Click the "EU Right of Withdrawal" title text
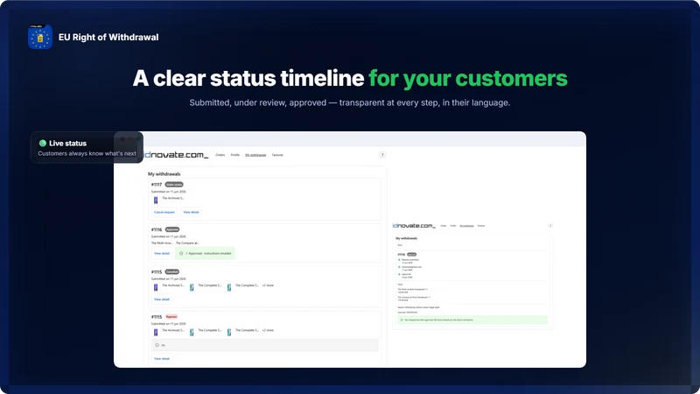 pos(108,37)
